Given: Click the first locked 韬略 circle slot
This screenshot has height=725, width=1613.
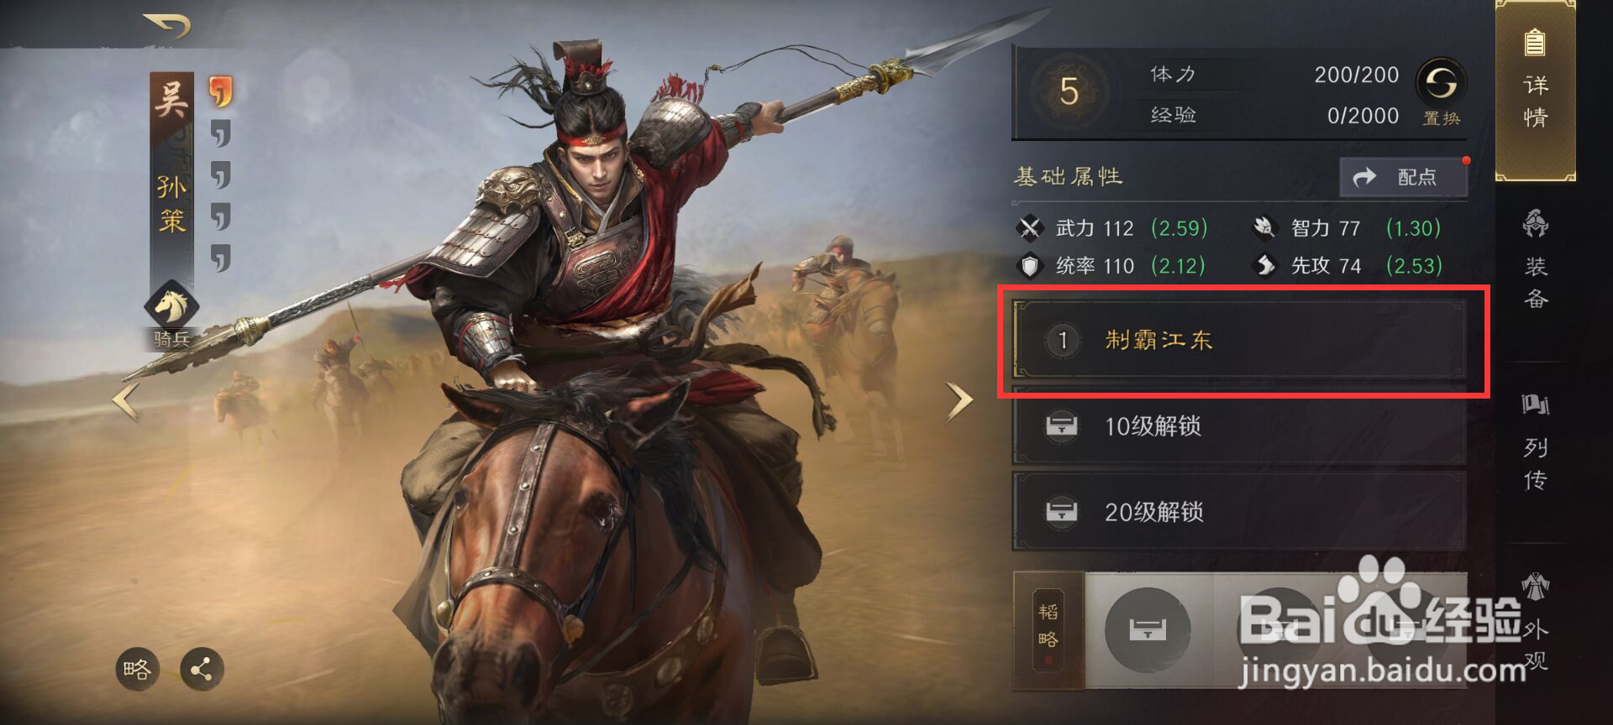Looking at the screenshot, I should point(1148,630).
